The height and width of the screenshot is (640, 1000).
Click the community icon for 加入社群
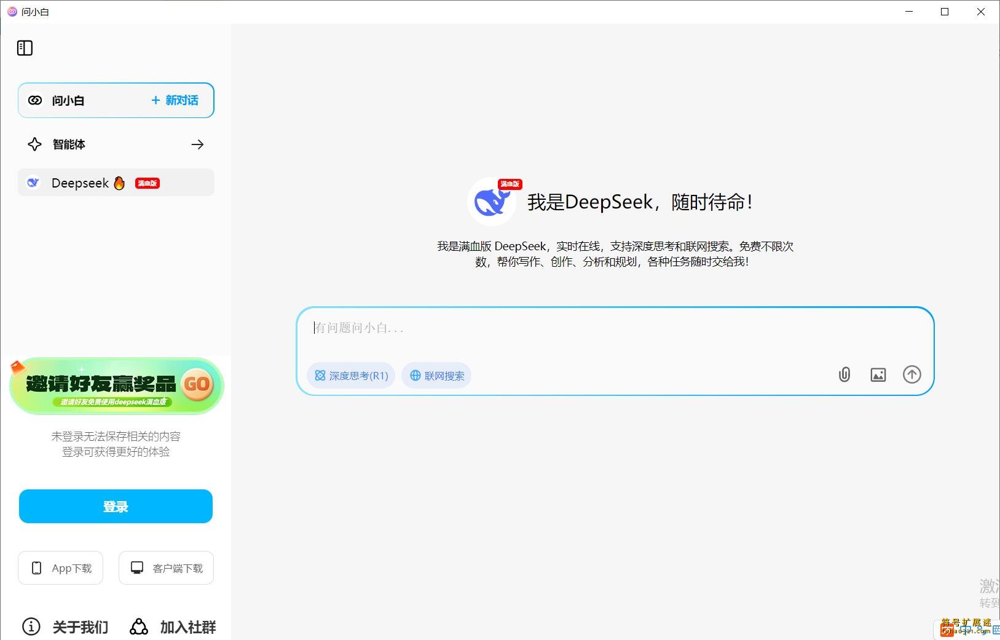coord(139,626)
